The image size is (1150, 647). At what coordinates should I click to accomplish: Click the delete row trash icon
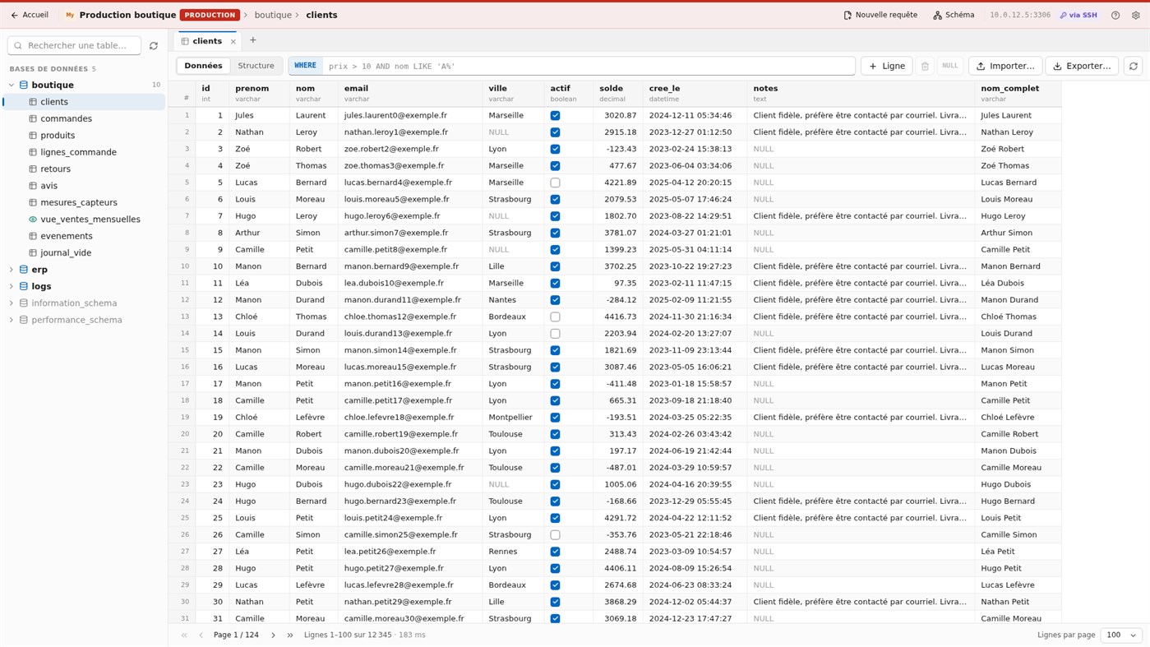925,66
